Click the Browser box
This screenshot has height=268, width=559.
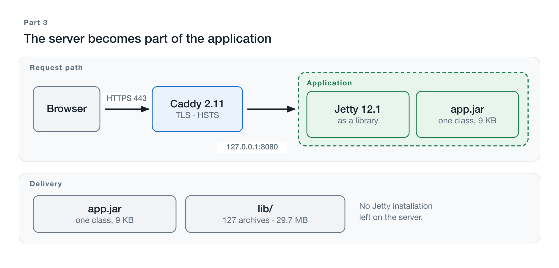[x=67, y=109]
